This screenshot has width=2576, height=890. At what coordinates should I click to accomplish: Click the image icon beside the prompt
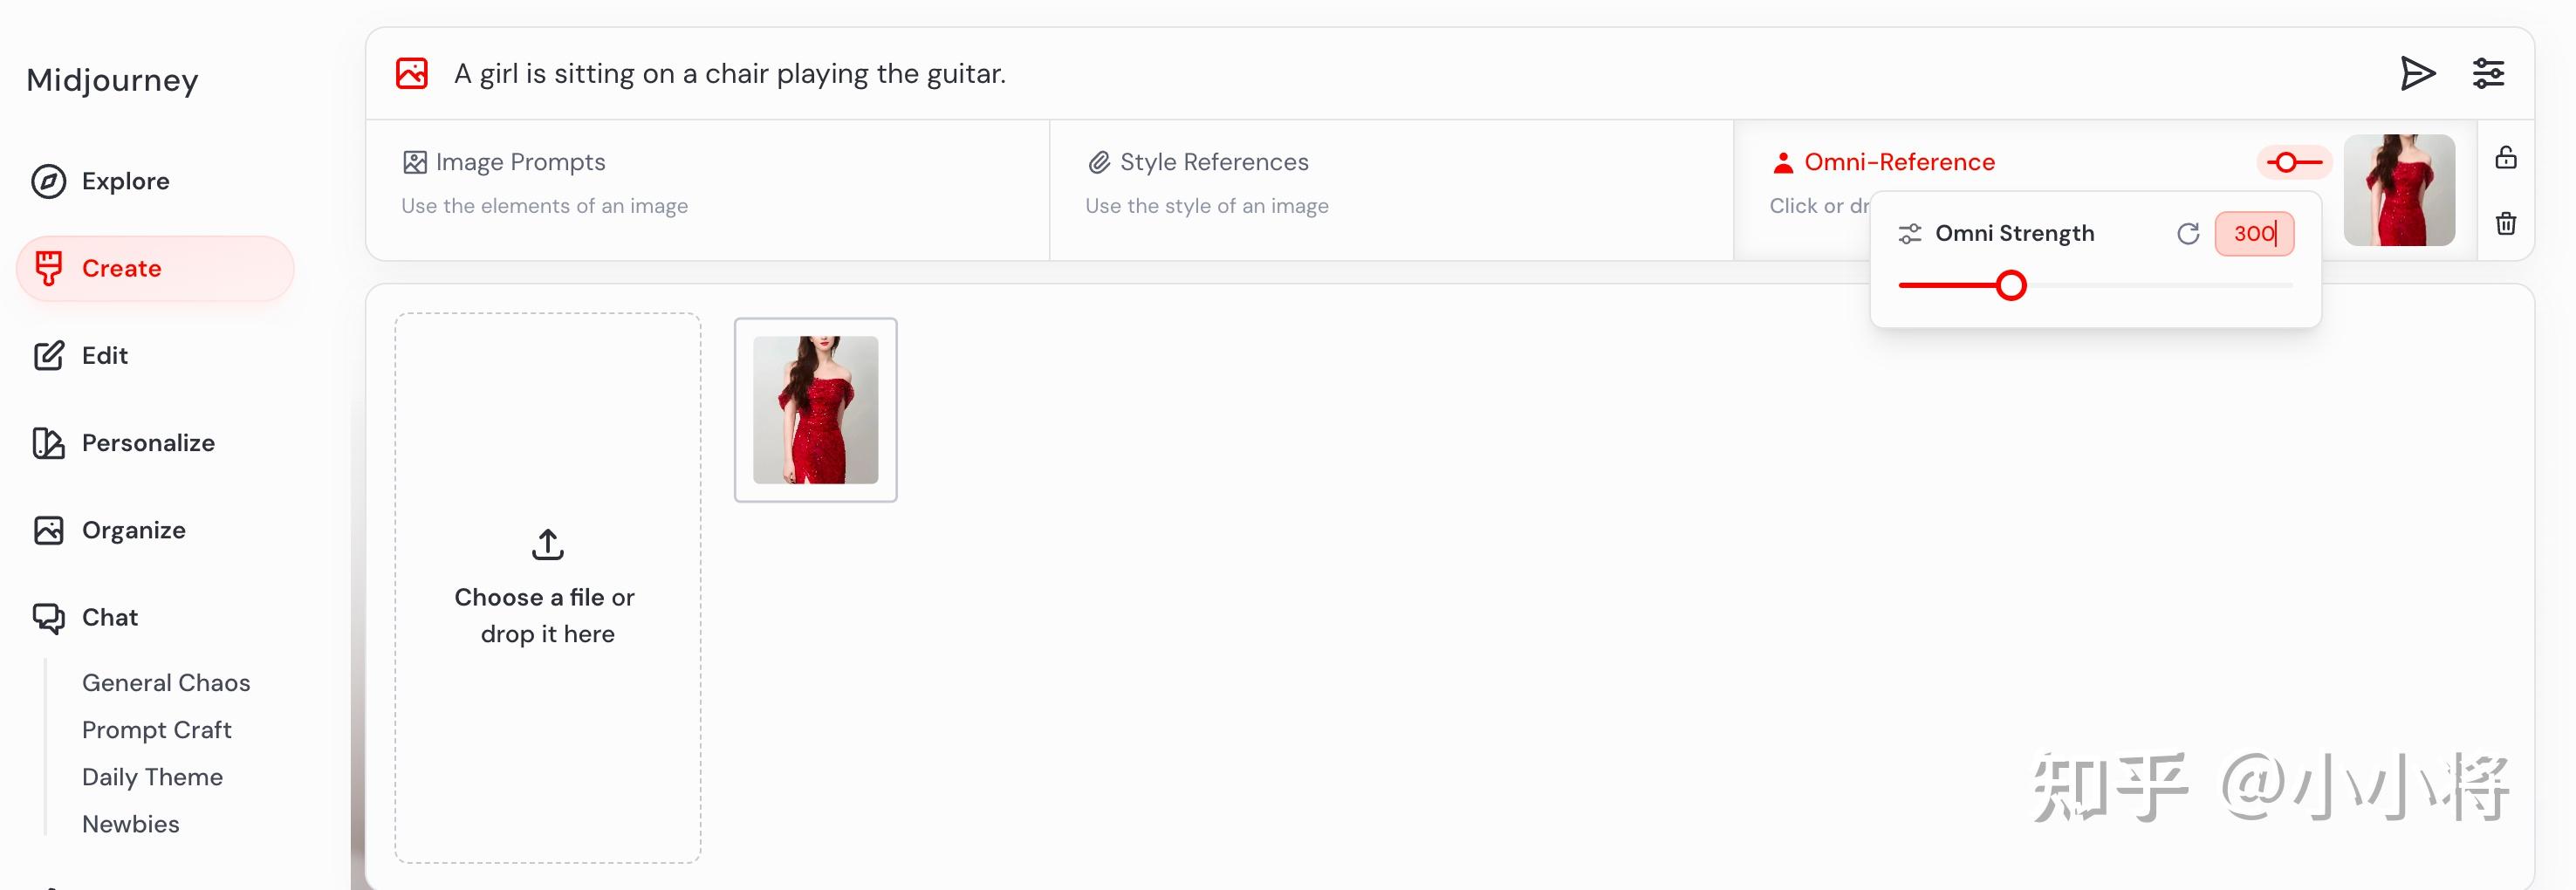click(412, 73)
